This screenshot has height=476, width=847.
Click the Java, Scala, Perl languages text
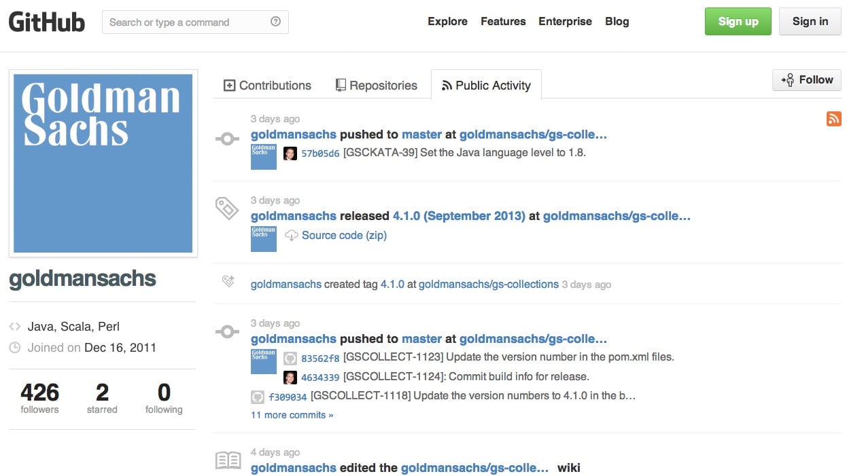pos(73,327)
